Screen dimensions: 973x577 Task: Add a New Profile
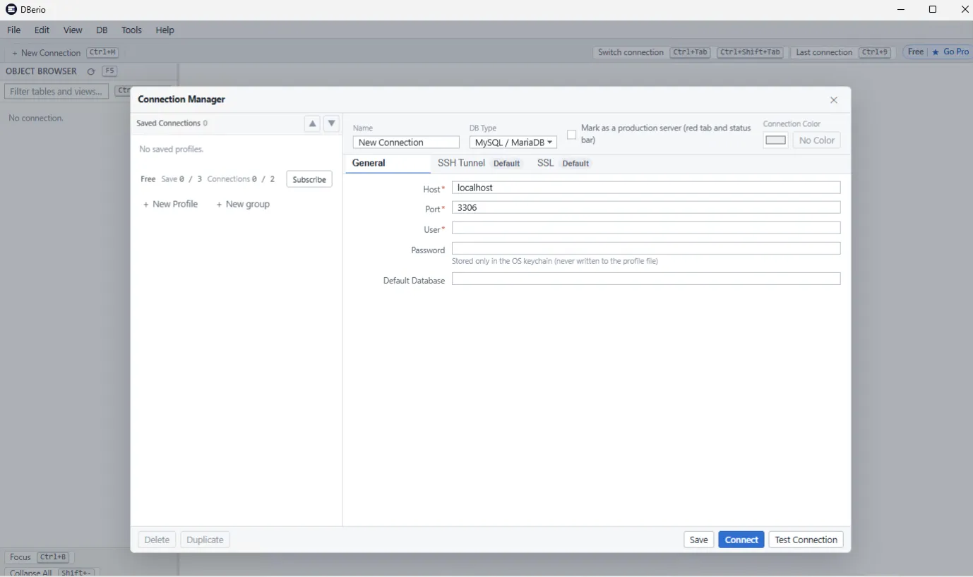[170, 204]
